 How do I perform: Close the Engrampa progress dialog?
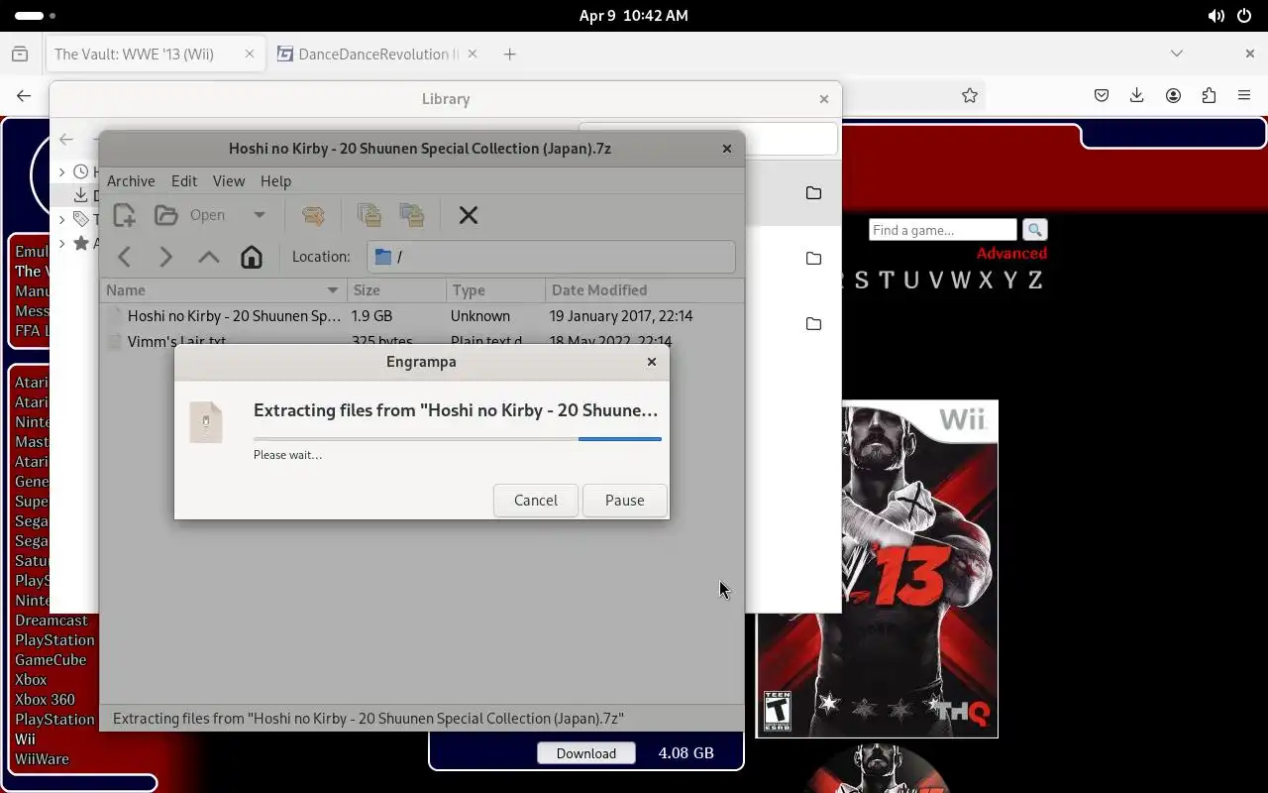click(652, 362)
